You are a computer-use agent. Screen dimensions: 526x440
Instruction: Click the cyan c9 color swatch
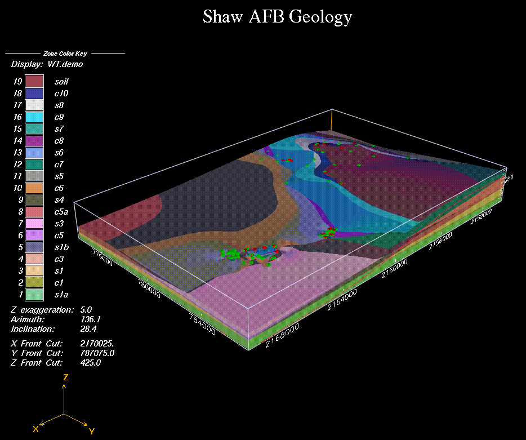[x=34, y=117]
